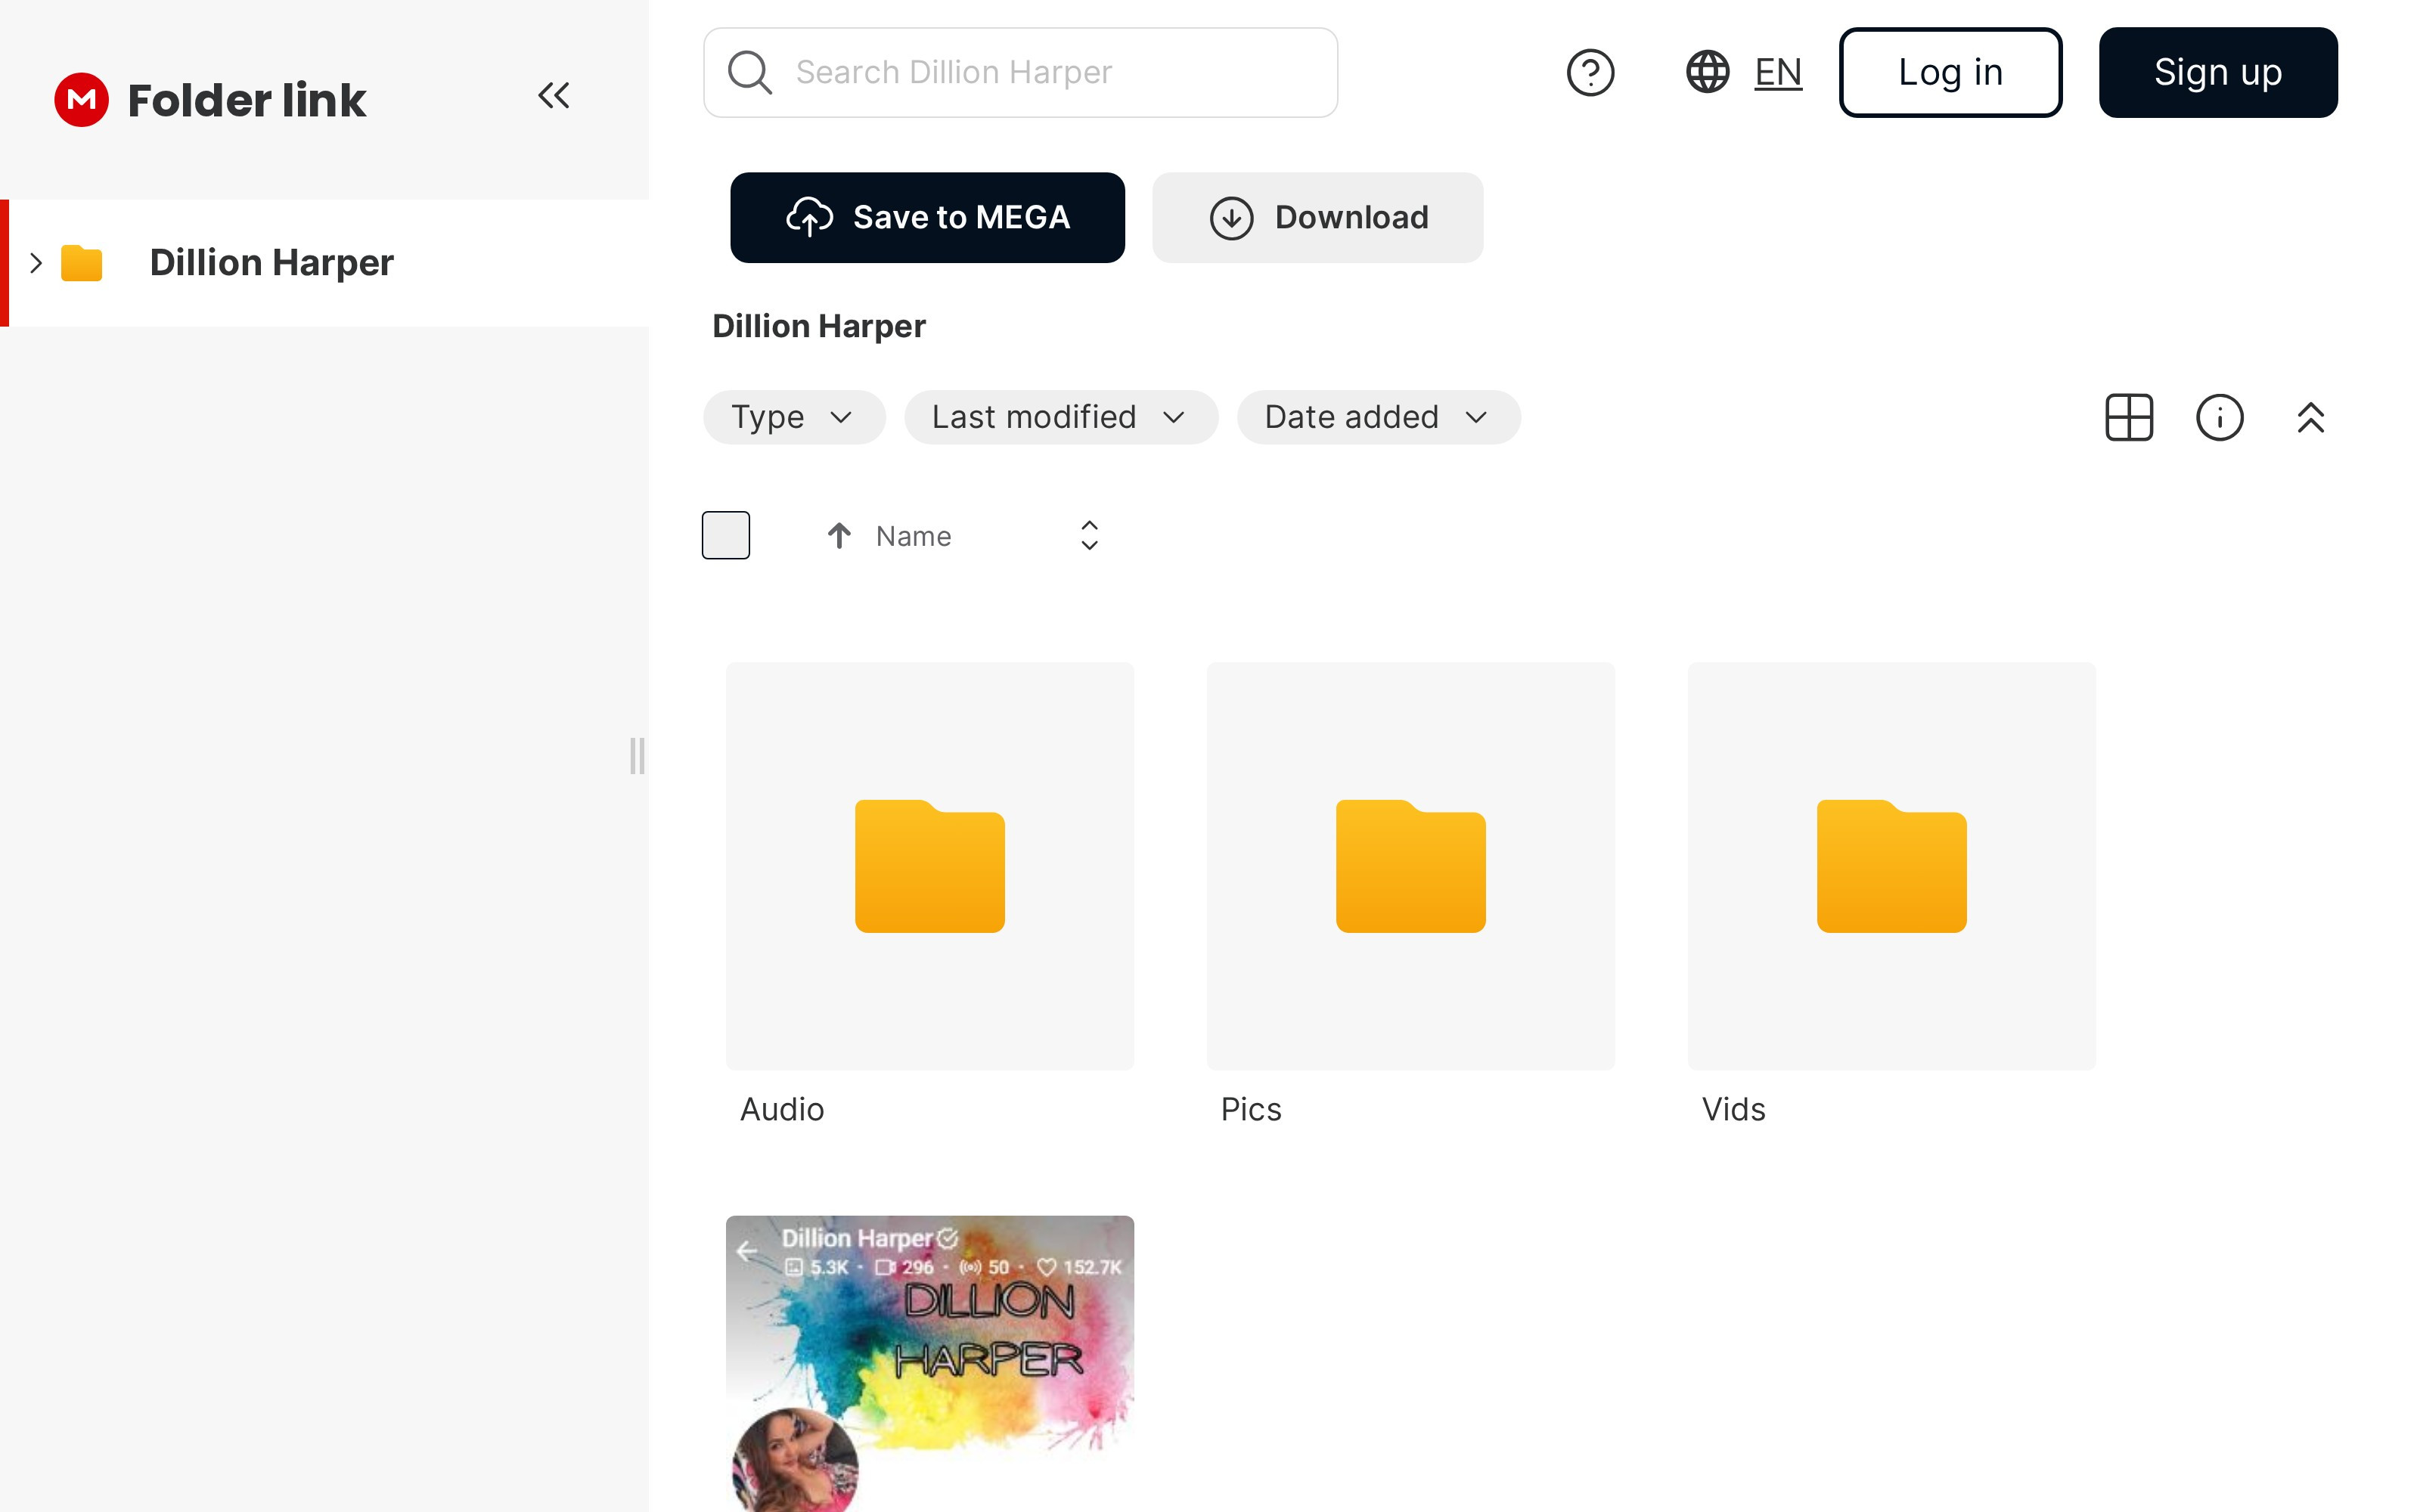Click the Pics folder name
The image size is (2420, 1512).
1251,1110
